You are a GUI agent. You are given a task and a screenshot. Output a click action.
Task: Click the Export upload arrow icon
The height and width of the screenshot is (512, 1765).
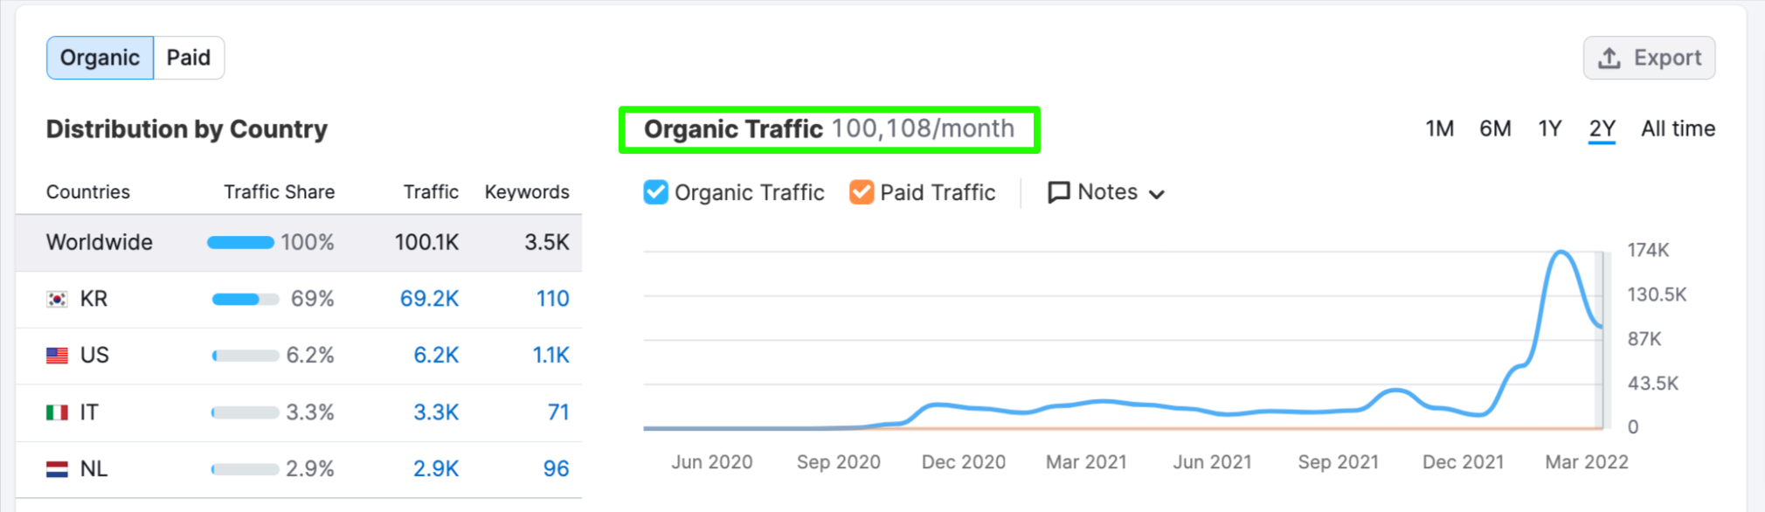coord(1608,58)
